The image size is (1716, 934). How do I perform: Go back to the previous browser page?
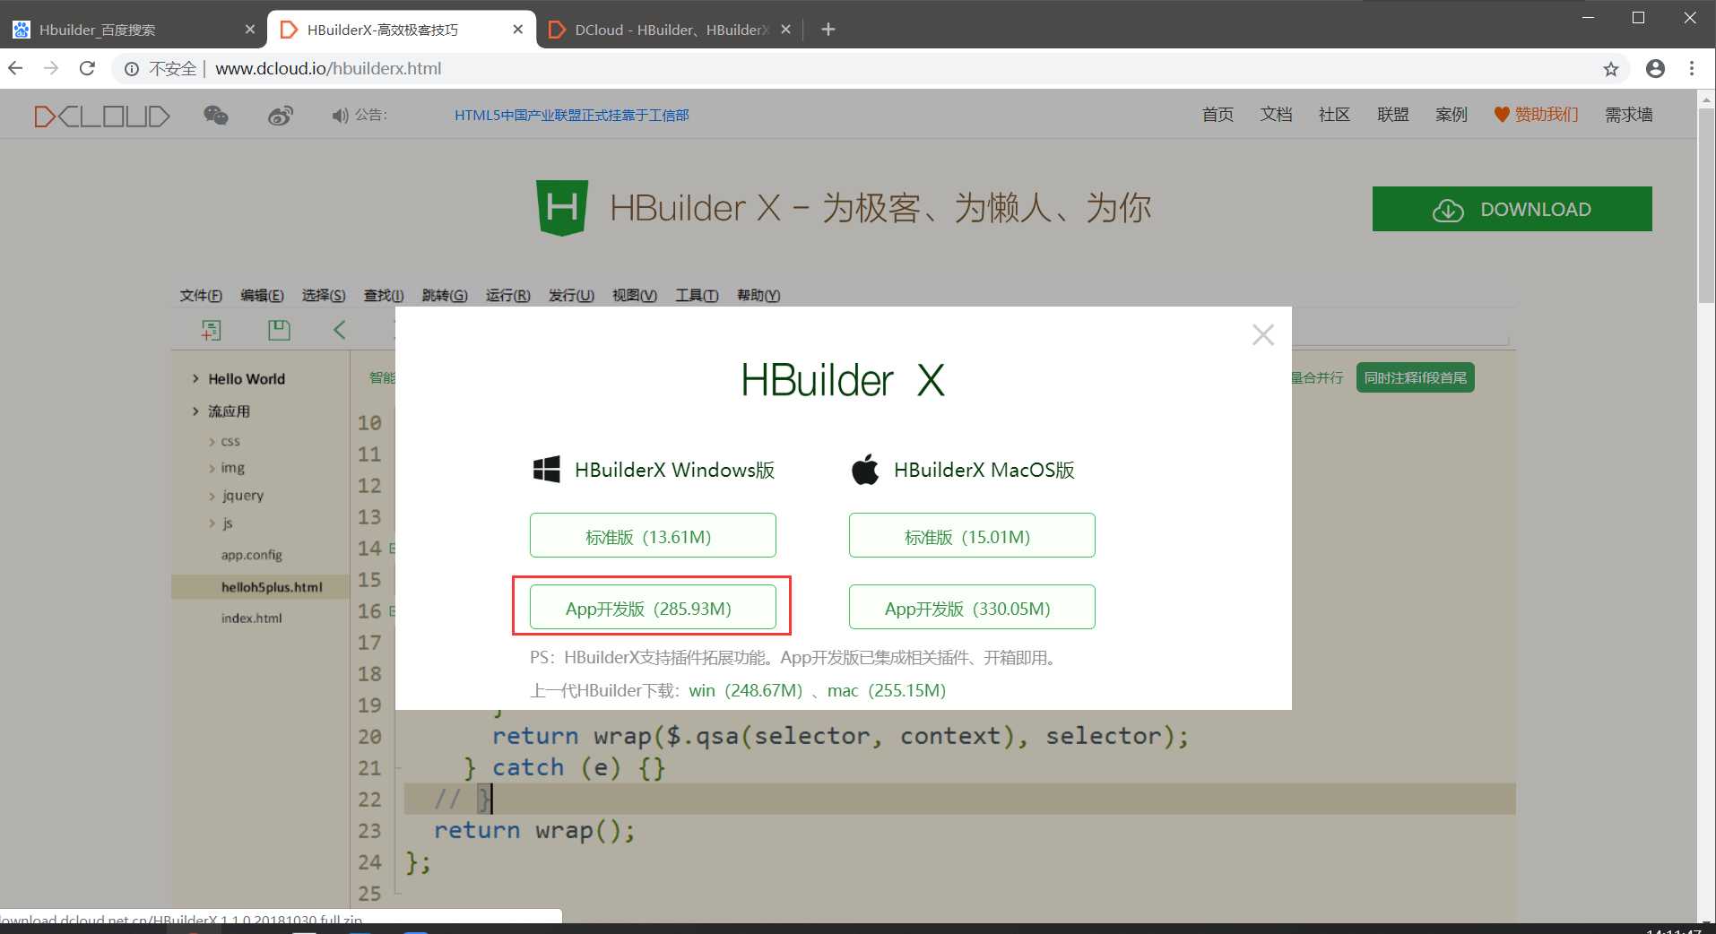[x=15, y=68]
